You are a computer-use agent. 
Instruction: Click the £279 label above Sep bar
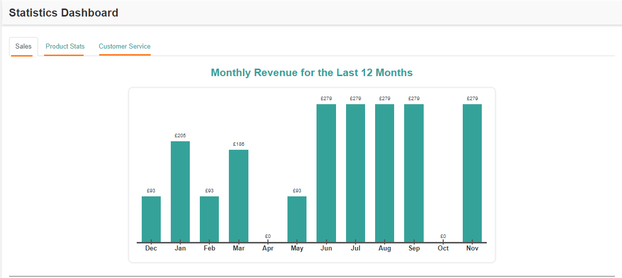(414, 99)
